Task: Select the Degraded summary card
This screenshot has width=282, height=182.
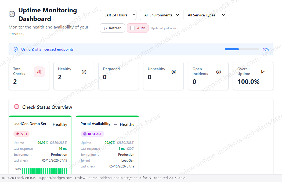Action: (x=118, y=76)
